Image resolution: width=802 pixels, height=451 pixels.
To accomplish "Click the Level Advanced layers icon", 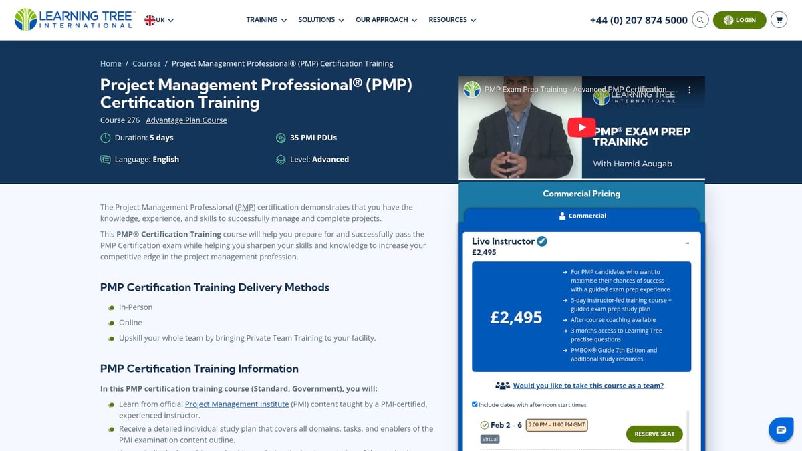I will (x=281, y=159).
